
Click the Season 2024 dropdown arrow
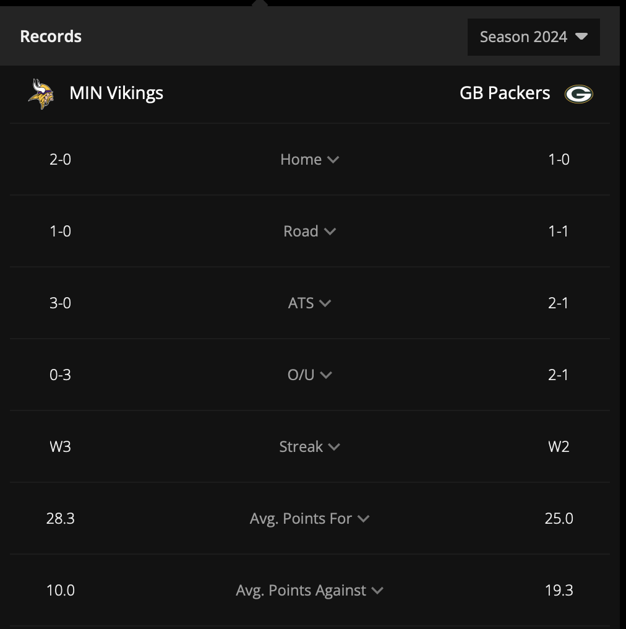(581, 37)
